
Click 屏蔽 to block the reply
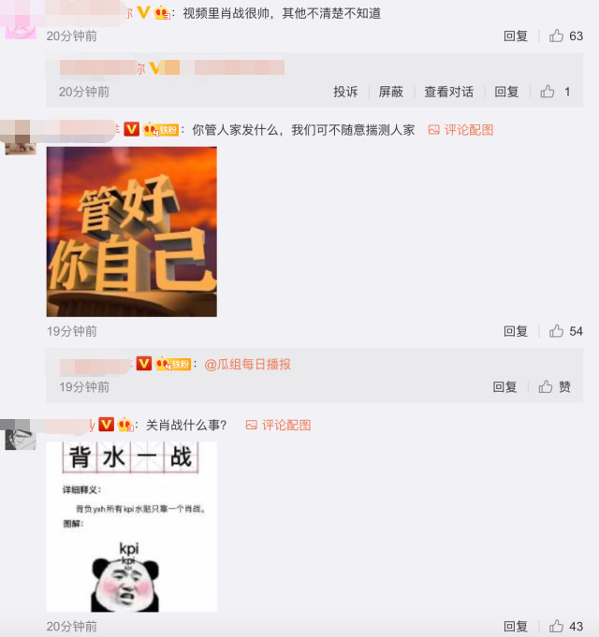coord(390,92)
